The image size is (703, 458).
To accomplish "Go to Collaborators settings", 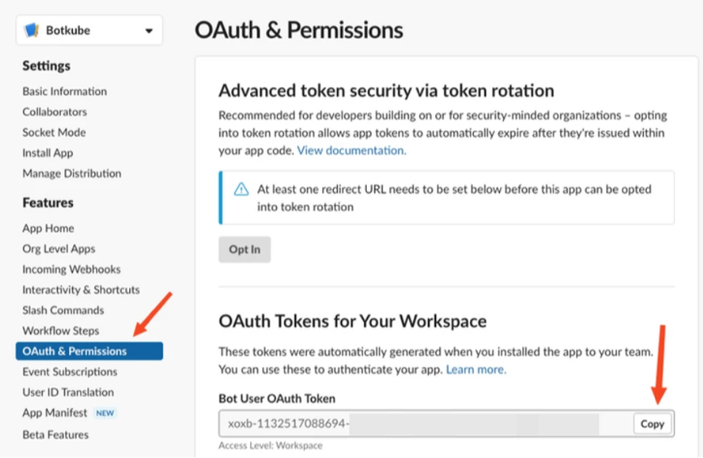I will click(x=54, y=112).
